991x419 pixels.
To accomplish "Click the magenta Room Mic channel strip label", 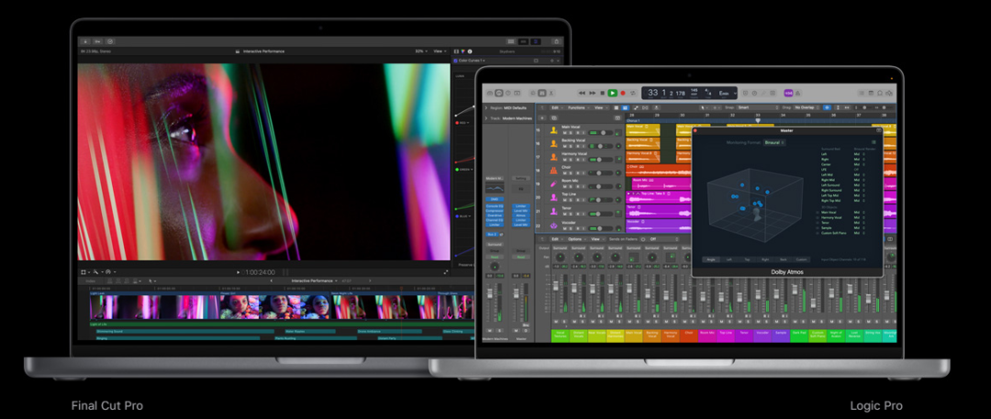I will point(707,335).
